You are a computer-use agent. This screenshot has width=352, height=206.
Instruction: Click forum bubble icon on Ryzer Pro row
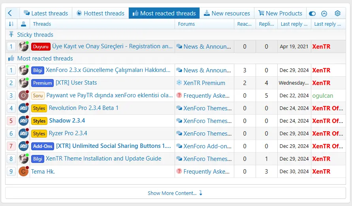(179, 133)
